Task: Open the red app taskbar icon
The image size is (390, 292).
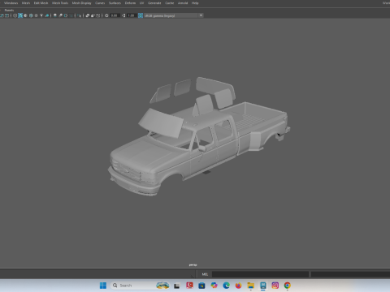Action: pos(189,286)
